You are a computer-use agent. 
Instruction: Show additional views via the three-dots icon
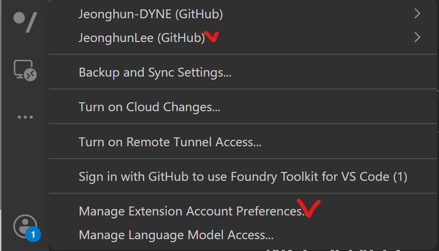[x=25, y=117]
